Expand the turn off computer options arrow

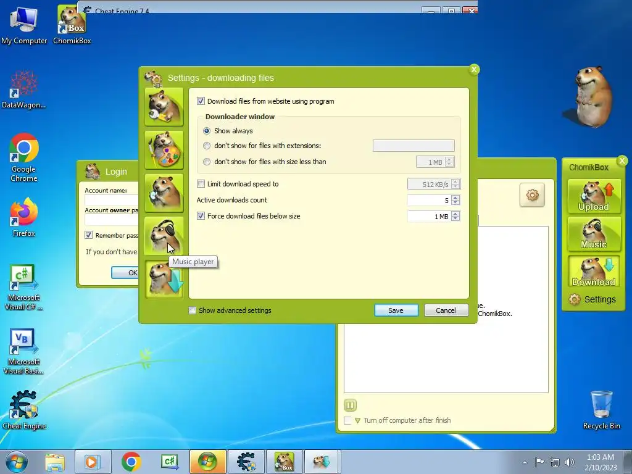357,421
